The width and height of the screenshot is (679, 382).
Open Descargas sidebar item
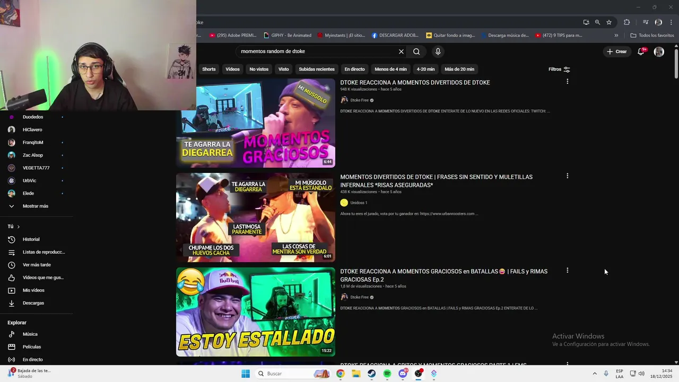click(x=33, y=303)
